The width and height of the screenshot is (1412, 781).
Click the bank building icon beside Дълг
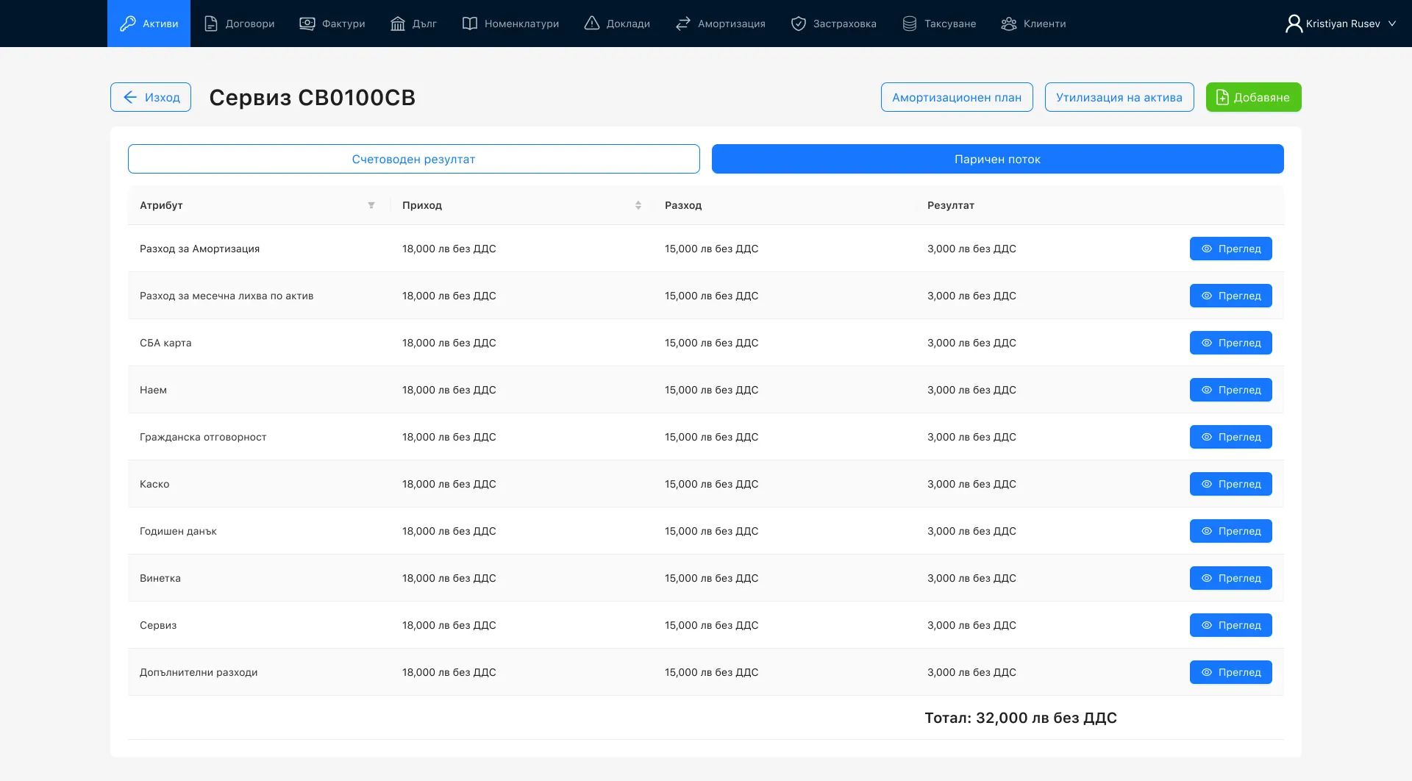coord(398,24)
